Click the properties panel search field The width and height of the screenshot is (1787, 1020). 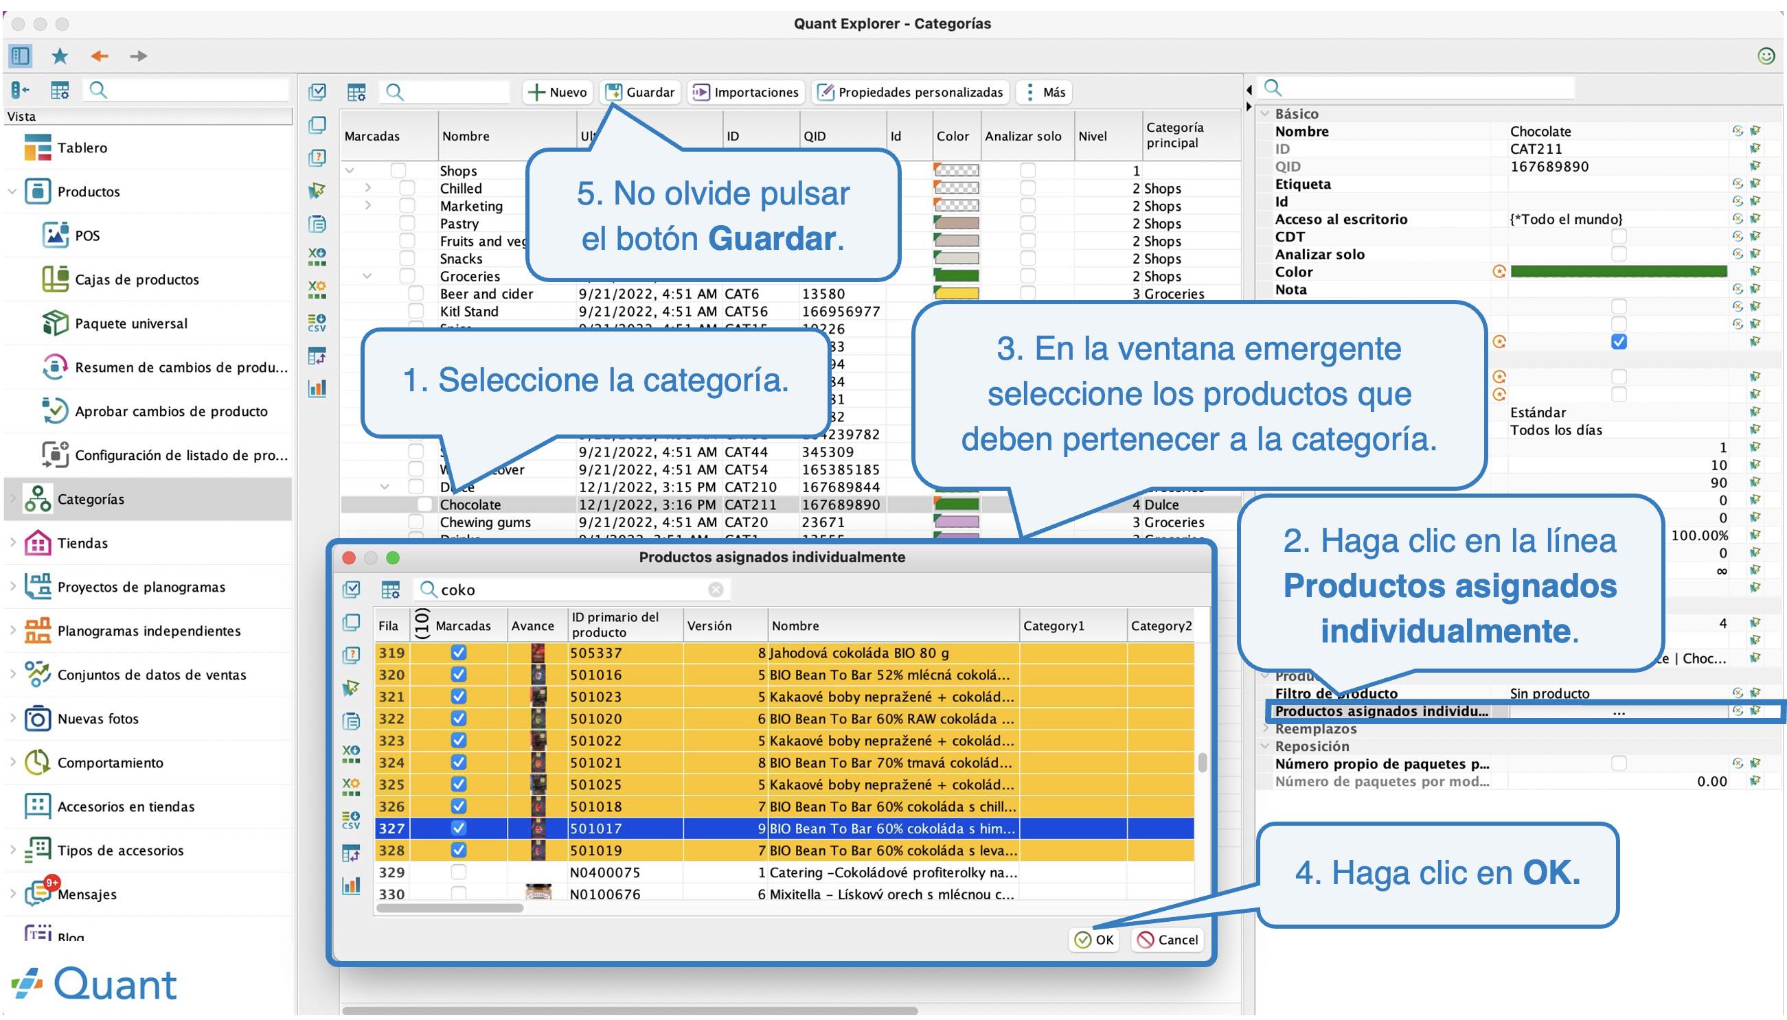(1418, 89)
